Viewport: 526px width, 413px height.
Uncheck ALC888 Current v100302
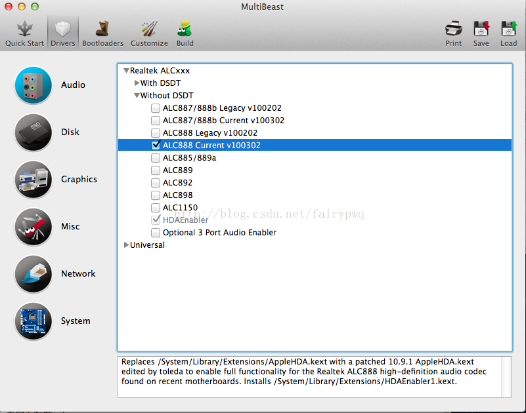[156, 145]
